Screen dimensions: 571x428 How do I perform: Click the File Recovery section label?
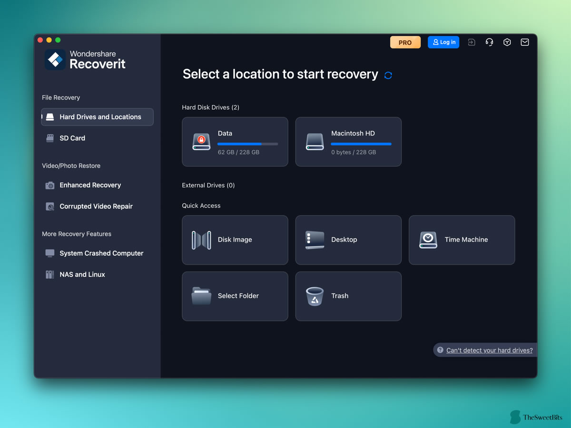[61, 97]
